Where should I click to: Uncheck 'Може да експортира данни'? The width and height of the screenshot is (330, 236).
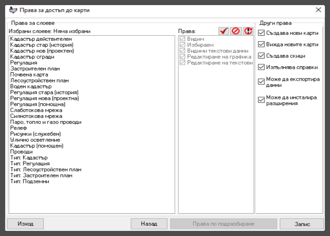[261, 82]
